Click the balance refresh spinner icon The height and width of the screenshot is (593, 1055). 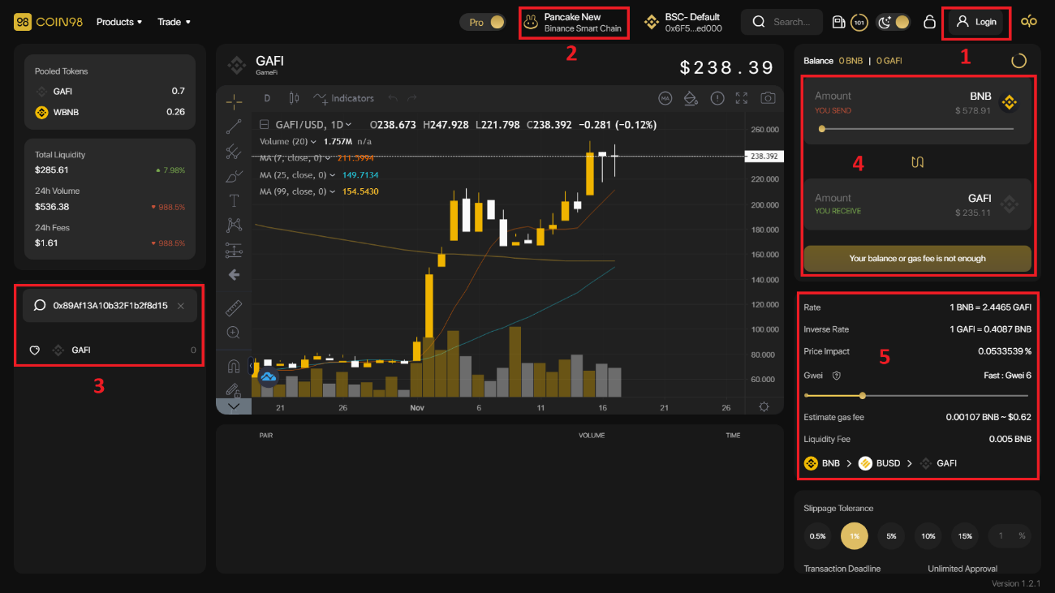(1018, 61)
